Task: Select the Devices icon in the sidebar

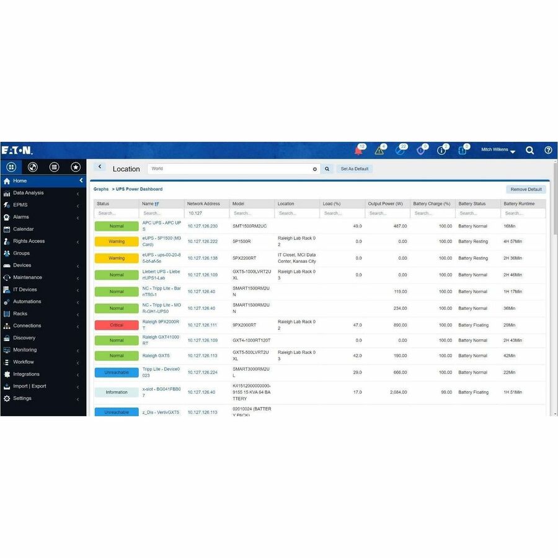Action: [x=7, y=265]
